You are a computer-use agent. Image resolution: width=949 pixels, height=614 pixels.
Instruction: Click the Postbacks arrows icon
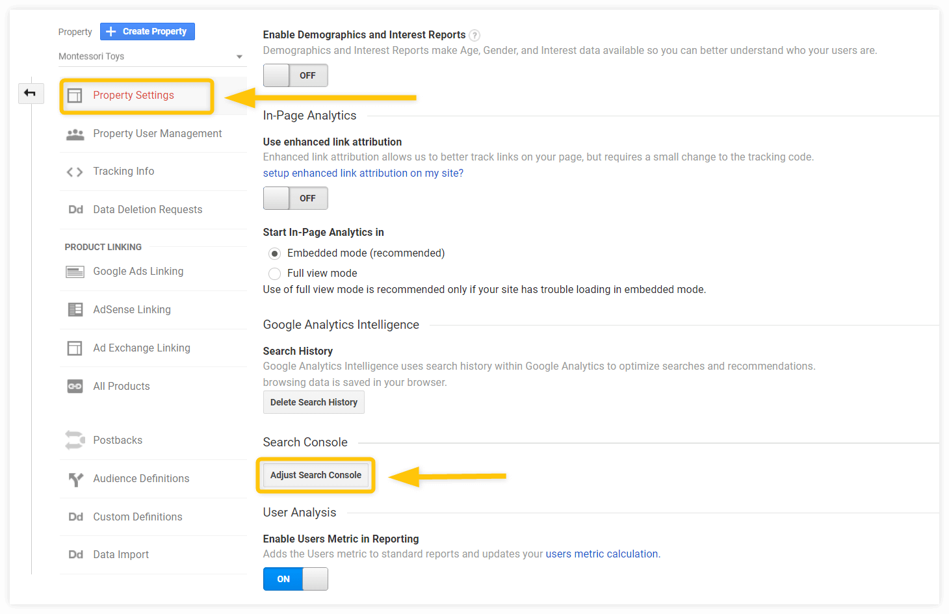pos(75,441)
